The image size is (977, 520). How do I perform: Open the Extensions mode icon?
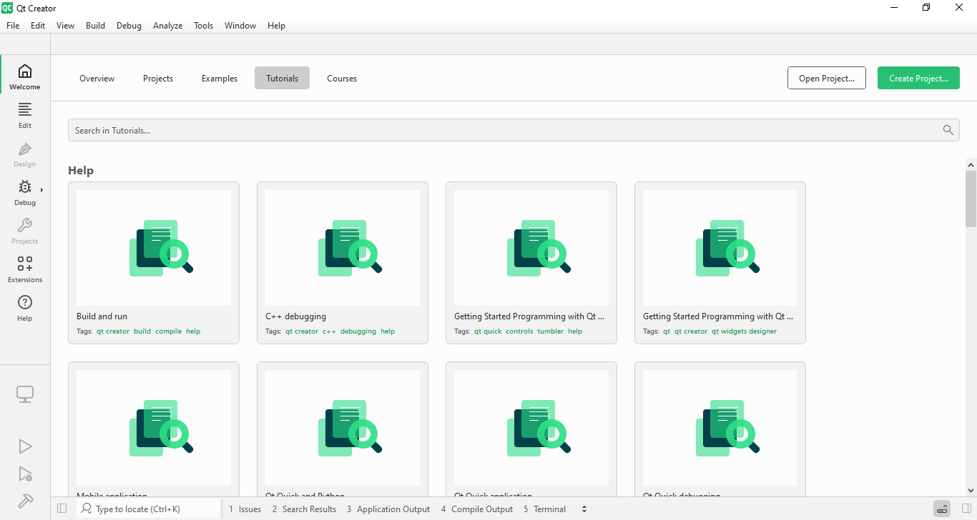[25, 269]
